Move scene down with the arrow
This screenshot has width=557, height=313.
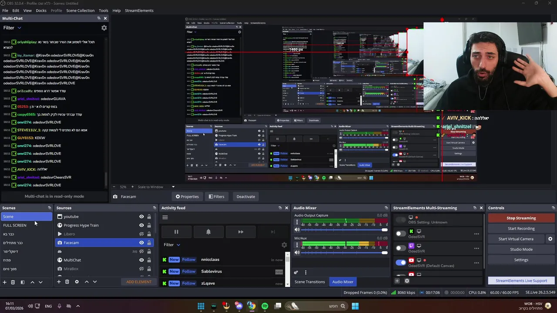click(x=40, y=282)
